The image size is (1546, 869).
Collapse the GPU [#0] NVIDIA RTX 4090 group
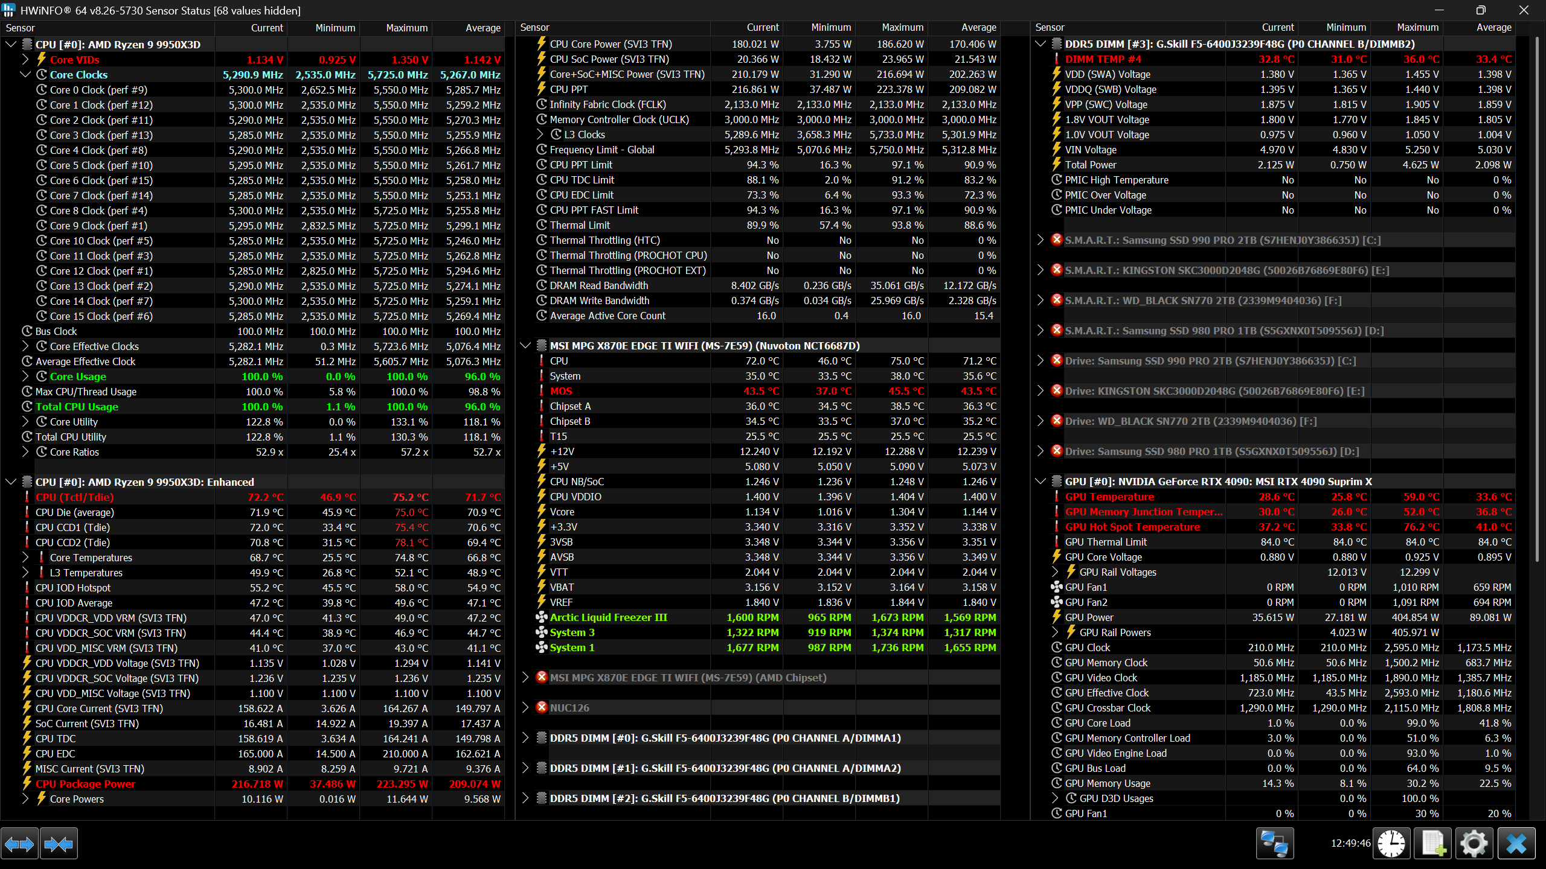click(x=1041, y=481)
